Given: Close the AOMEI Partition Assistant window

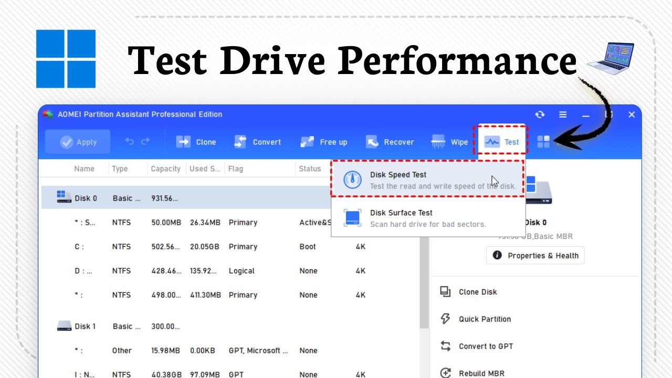Looking at the screenshot, I should pos(632,114).
